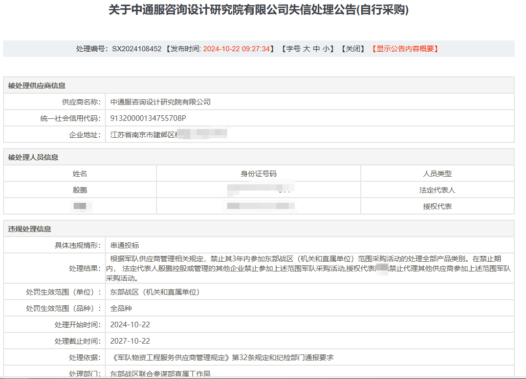Click the 法定代表人 cell
This screenshot has width=526, height=379.
pyautogui.click(x=437, y=190)
